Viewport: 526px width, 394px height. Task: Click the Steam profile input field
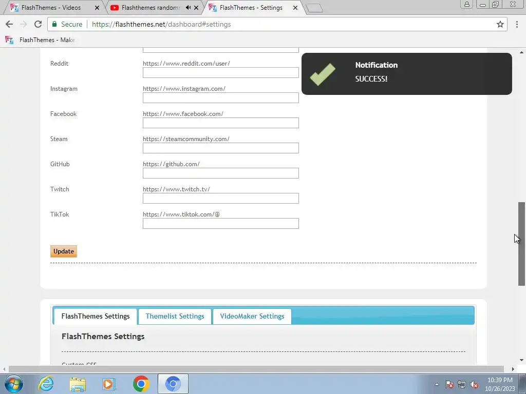coord(221,148)
